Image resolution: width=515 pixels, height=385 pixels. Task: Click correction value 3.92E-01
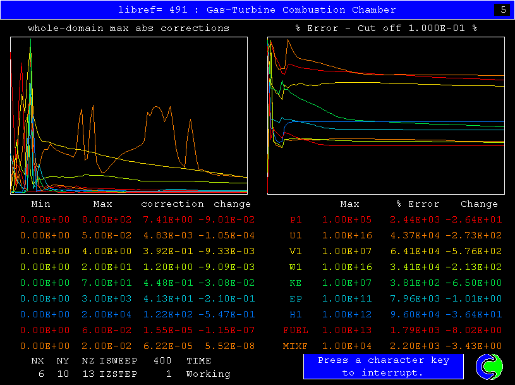168,252
